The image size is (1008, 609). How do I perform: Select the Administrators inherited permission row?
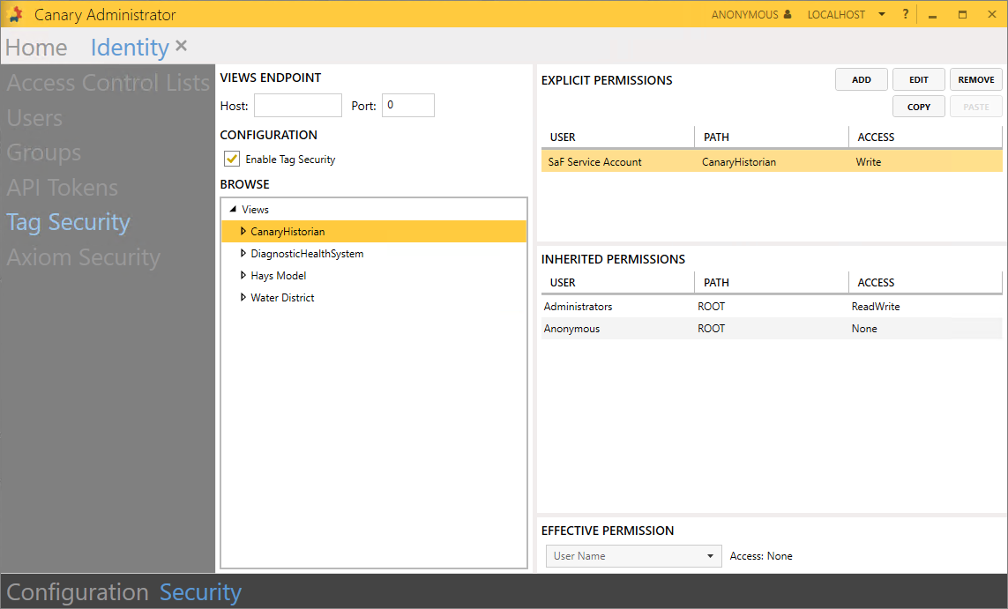[772, 307]
